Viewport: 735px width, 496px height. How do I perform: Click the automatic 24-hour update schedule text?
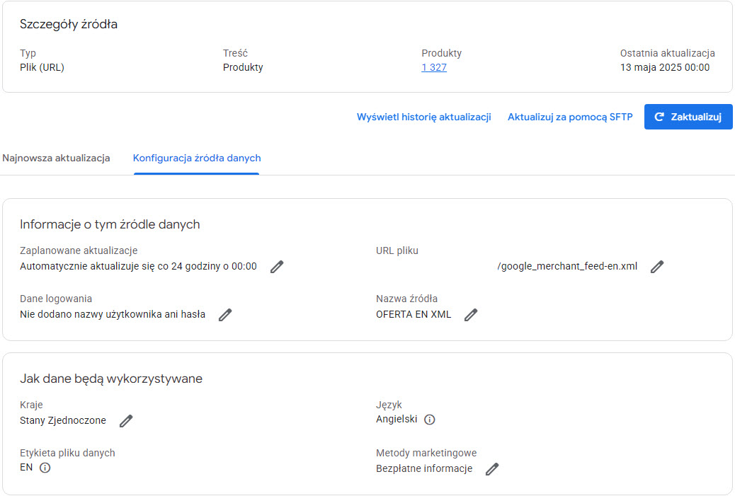(x=138, y=267)
